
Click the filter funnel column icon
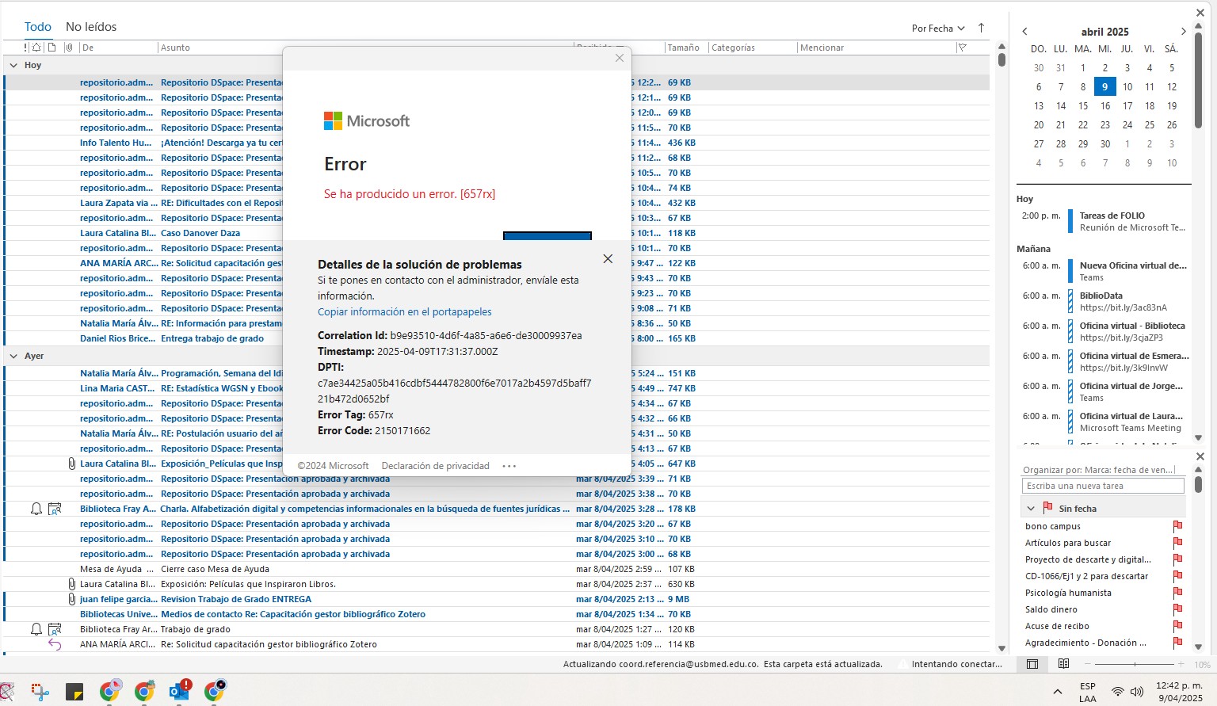point(962,48)
